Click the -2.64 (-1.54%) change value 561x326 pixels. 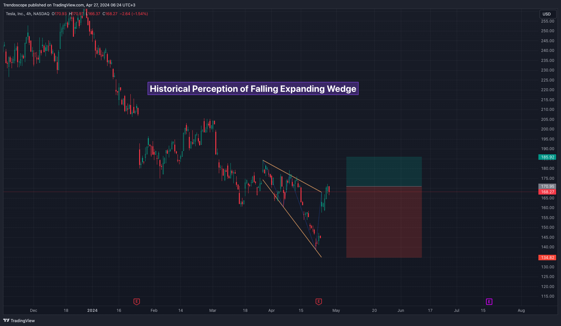point(134,14)
